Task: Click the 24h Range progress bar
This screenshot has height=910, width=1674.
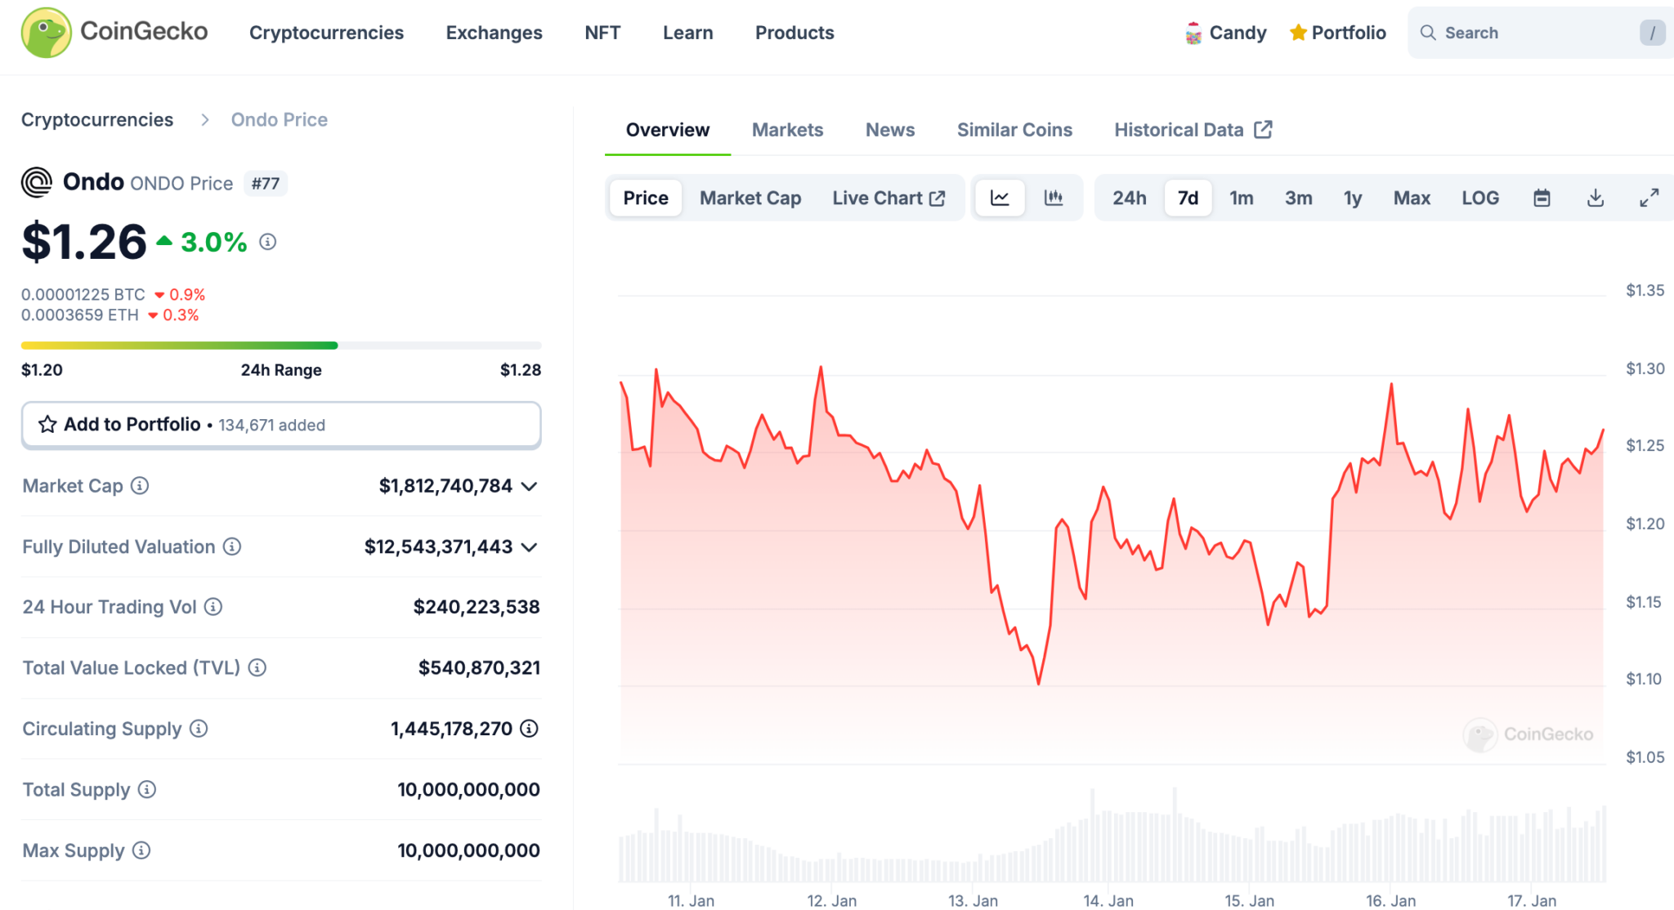Action: pyautogui.click(x=281, y=346)
